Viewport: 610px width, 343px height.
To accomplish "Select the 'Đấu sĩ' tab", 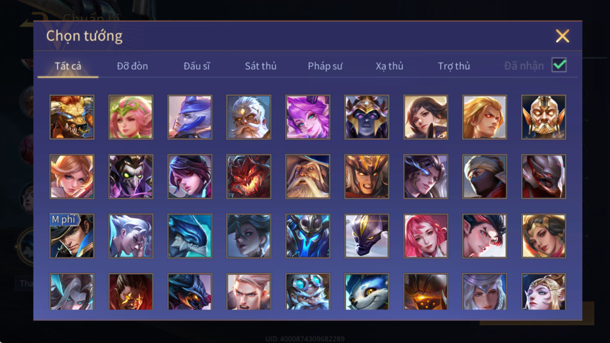I will [x=197, y=66].
